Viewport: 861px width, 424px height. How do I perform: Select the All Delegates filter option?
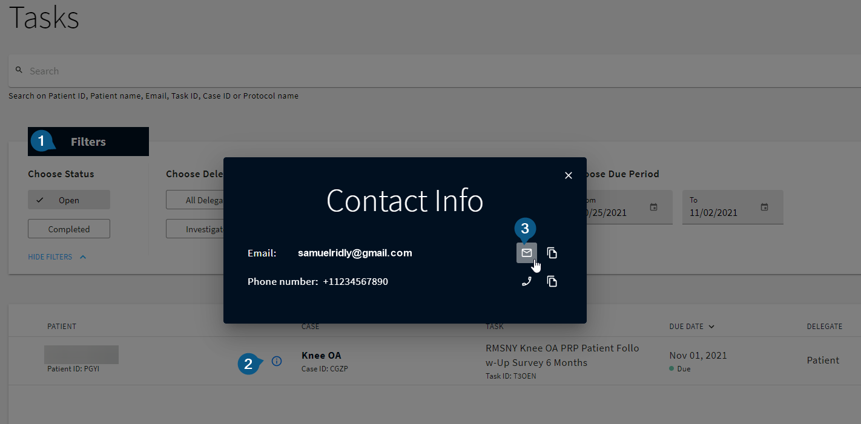(x=195, y=200)
